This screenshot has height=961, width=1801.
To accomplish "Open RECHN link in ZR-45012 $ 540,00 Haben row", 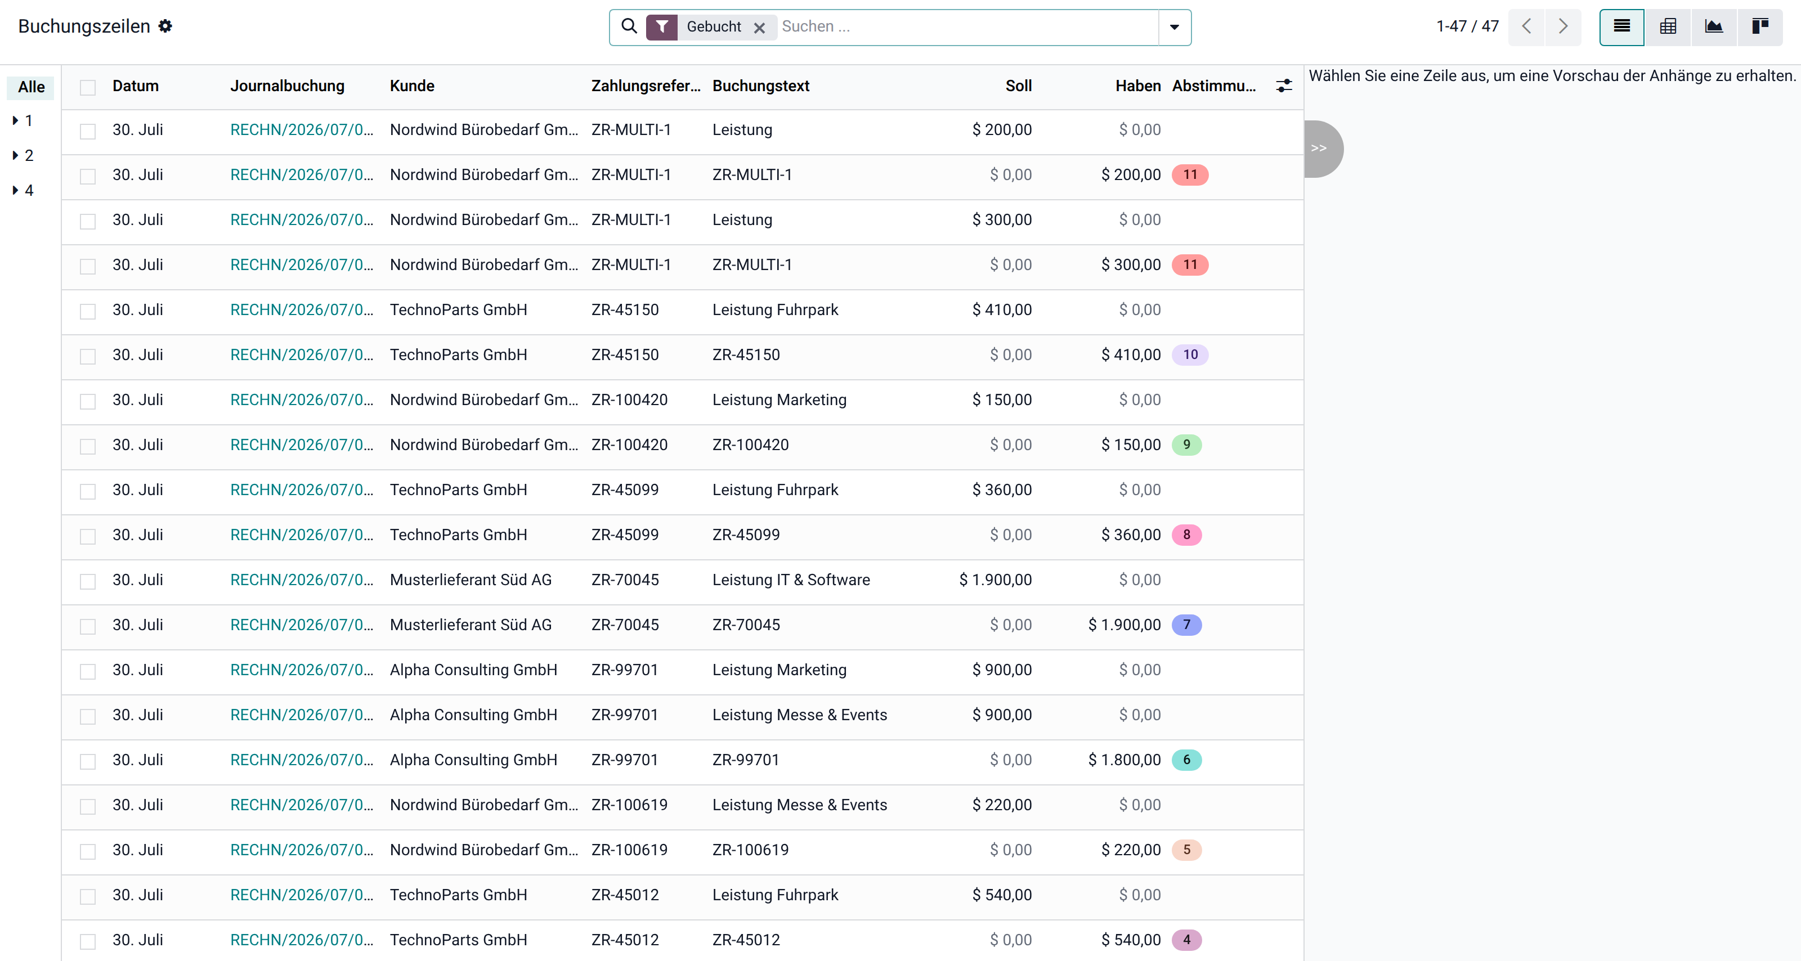I will click(x=302, y=940).
